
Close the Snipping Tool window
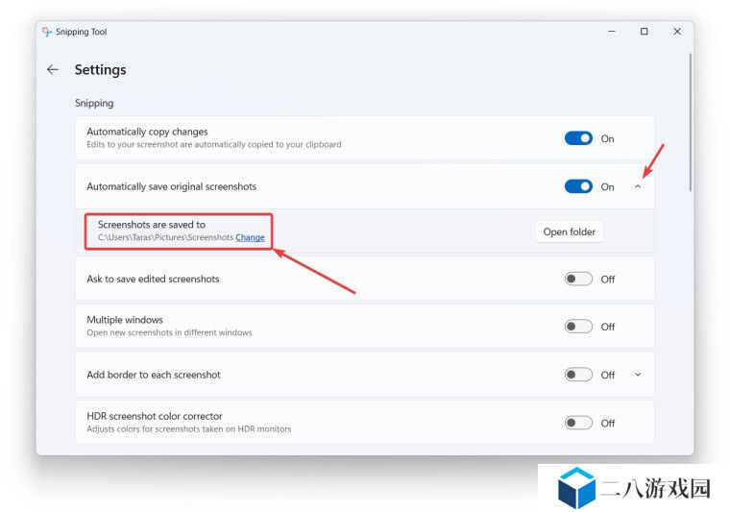tap(677, 31)
